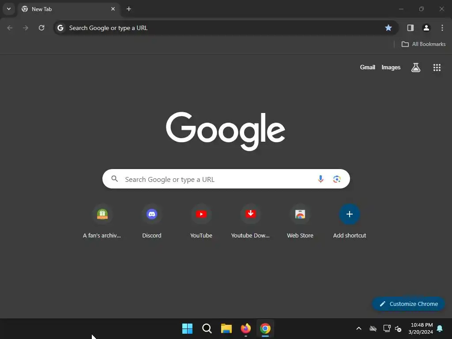452x339 pixels.
Task: Click the magnifier icon in the search box
Action: pos(115,179)
